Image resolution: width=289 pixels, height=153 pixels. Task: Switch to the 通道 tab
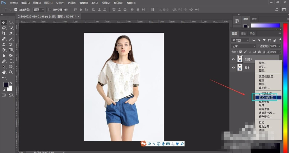click(x=243, y=34)
